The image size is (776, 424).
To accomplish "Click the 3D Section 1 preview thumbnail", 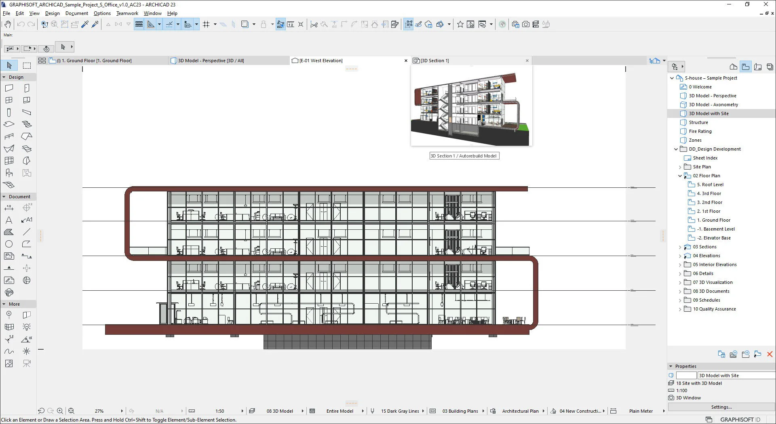I will coord(471,107).
